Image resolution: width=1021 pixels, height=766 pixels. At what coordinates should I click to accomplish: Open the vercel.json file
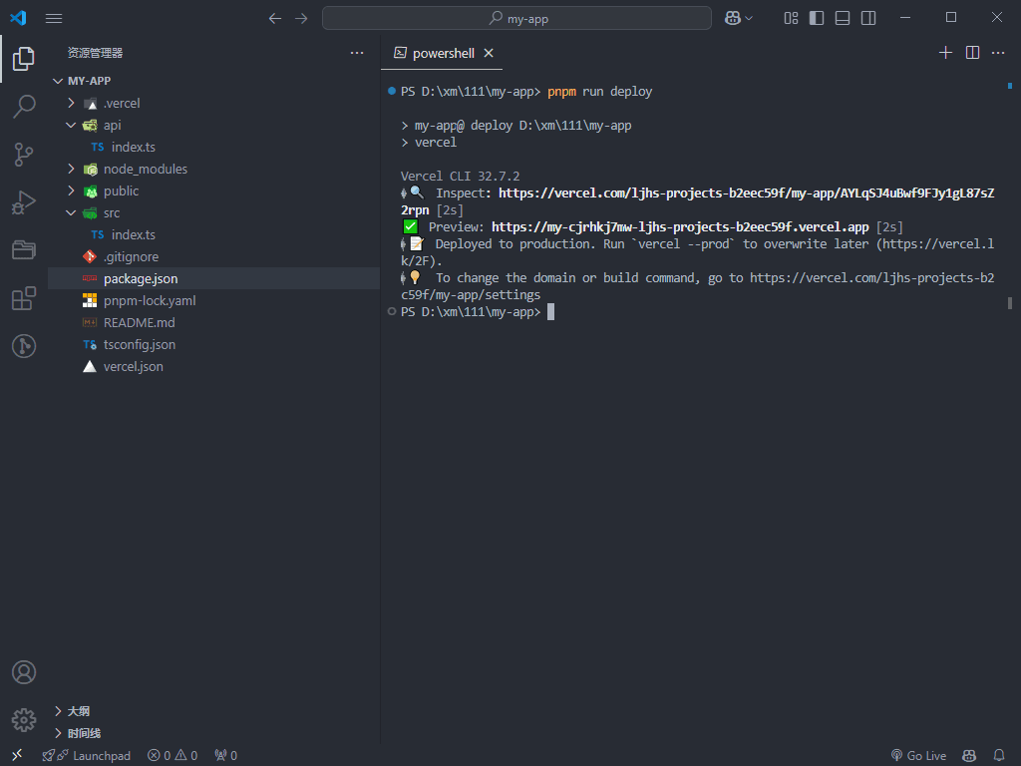(x=213, y=367)
